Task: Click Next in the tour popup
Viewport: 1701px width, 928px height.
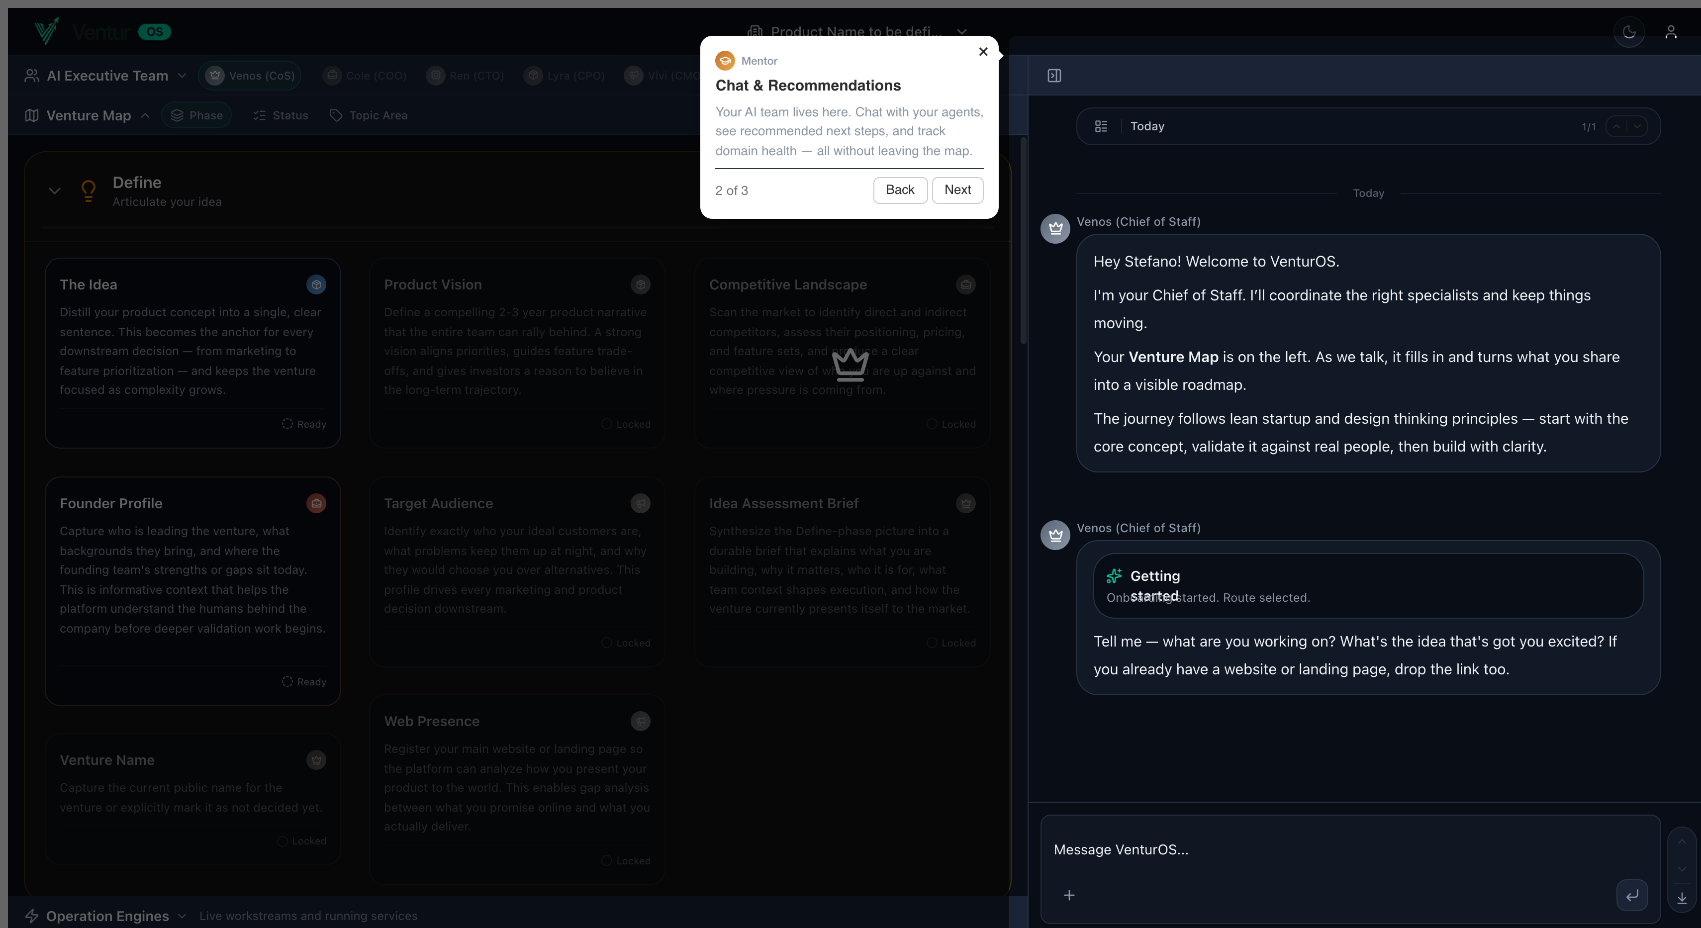Action: point(957,190)
